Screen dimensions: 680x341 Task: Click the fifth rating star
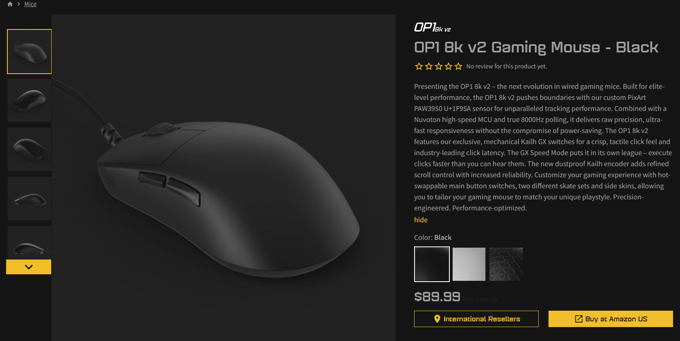click(x=458, y=66)
